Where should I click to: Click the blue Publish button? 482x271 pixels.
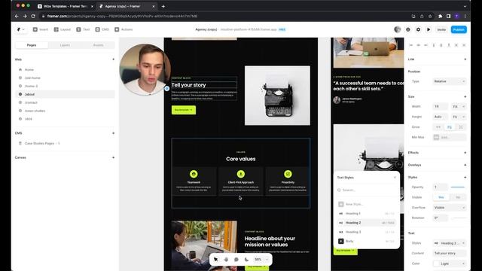459,29
